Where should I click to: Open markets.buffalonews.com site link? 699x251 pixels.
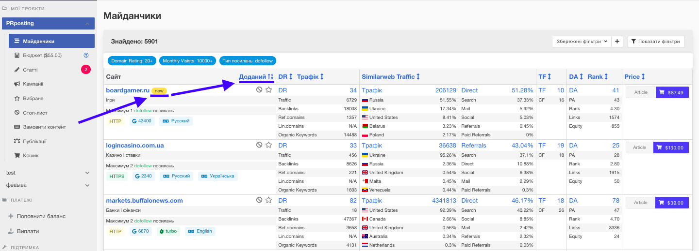pyautogui.click(x=144, y=200)
